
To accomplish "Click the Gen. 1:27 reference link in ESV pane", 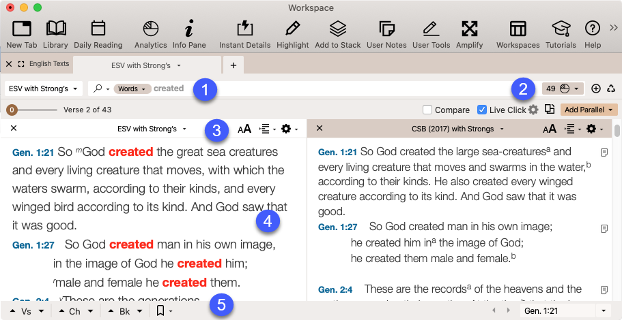I will click(x=31, y=244).
